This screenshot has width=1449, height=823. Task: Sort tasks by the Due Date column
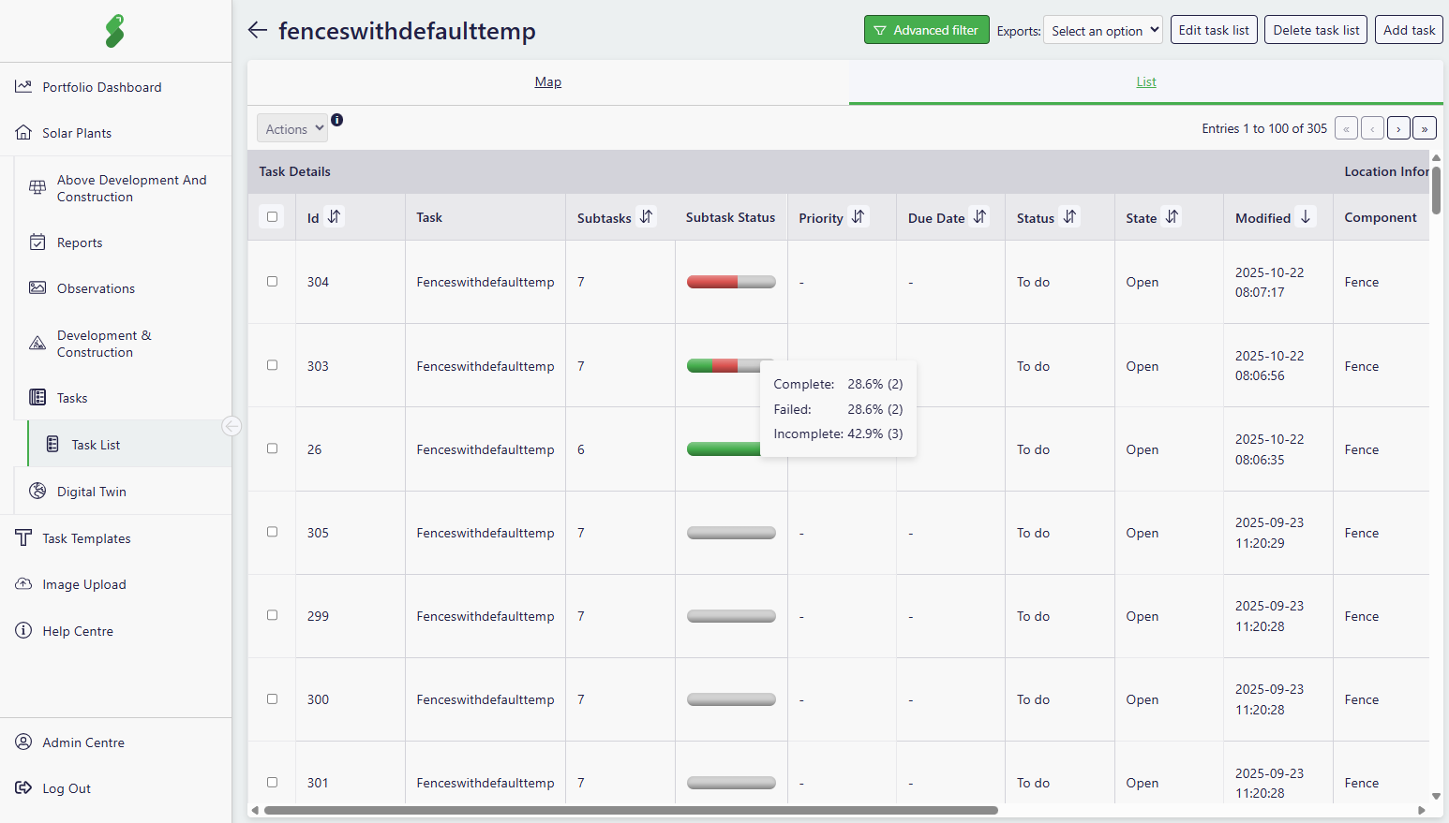click(x=979, y=217)
